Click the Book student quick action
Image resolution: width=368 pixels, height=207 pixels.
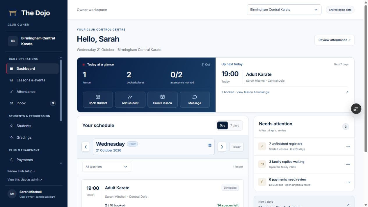click(x=98, y=100)
